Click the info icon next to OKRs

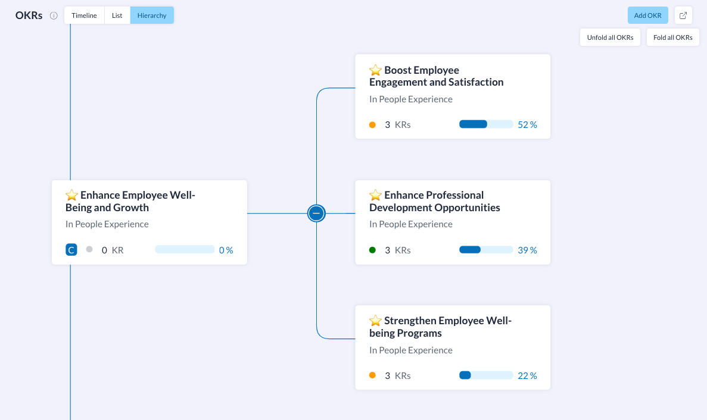[54, 15]
